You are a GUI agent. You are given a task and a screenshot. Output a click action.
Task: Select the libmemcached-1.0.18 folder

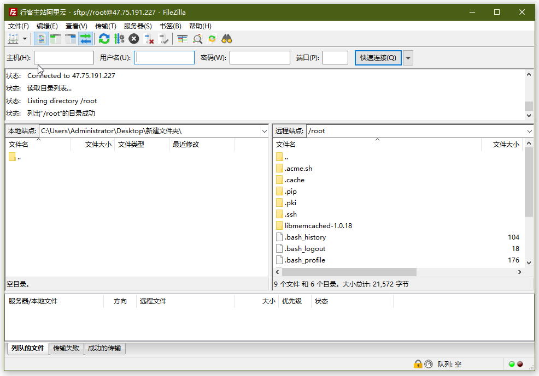314,226
